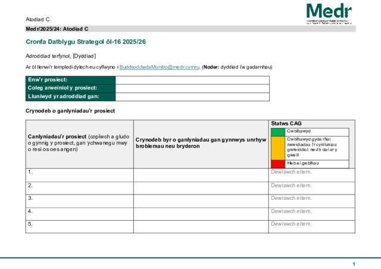This screenshot has width=381, height=269.
Task: Choose the Dewiswch eitem dropdown in row 3
Action: [x=291, y=198]
